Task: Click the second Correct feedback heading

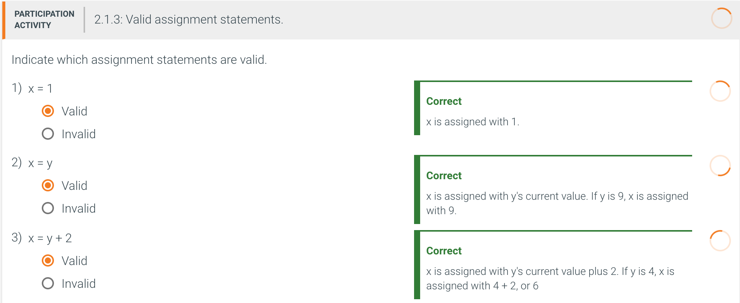Action: click(444, 175)
